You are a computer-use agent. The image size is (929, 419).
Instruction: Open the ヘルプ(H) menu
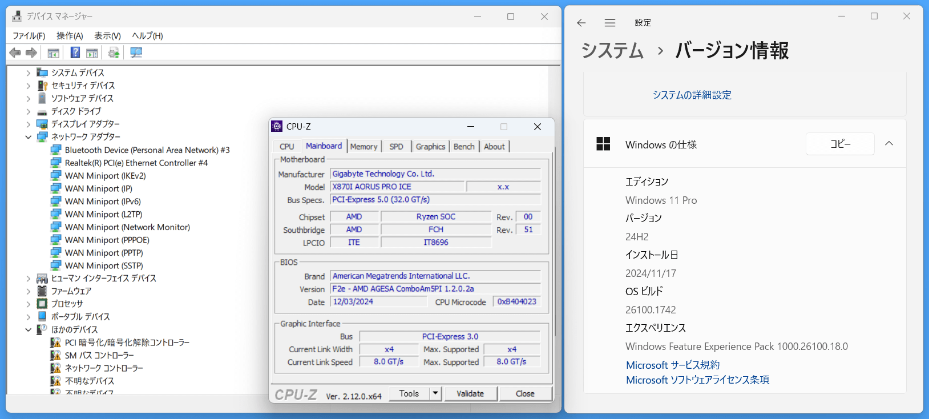pyautogui.click(x=147, y=35)
